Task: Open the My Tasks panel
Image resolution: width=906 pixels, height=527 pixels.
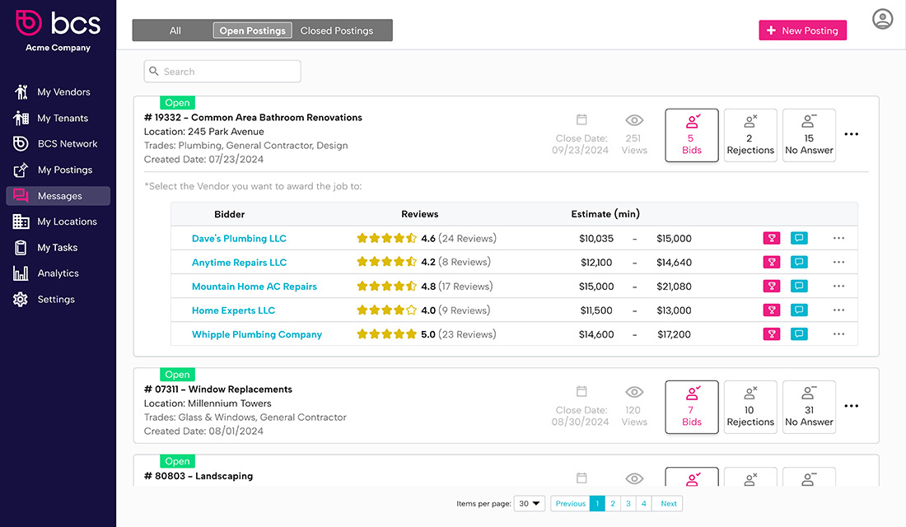Action: [20, 247]
